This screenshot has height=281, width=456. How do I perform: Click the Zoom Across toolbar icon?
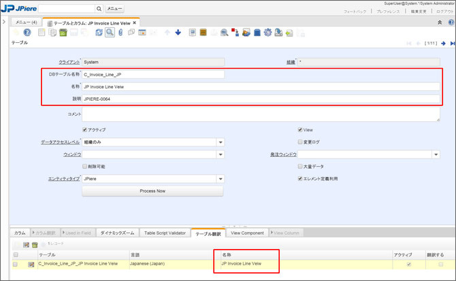[x=224, y=32]
